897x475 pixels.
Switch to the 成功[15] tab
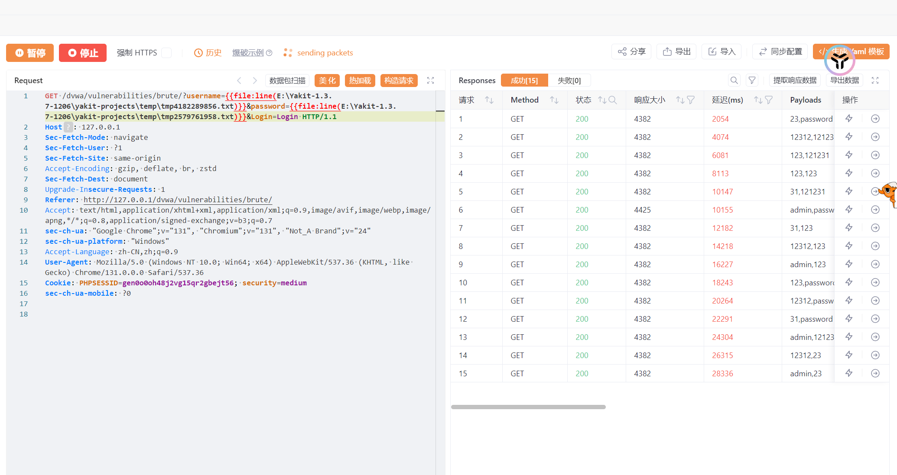click(x=524, y=81)
